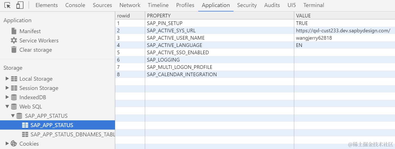This screenshot has height=149, width=395.
Task: Click the Manifest file icon
Action: pyautogui.click(x=14, y=31)
